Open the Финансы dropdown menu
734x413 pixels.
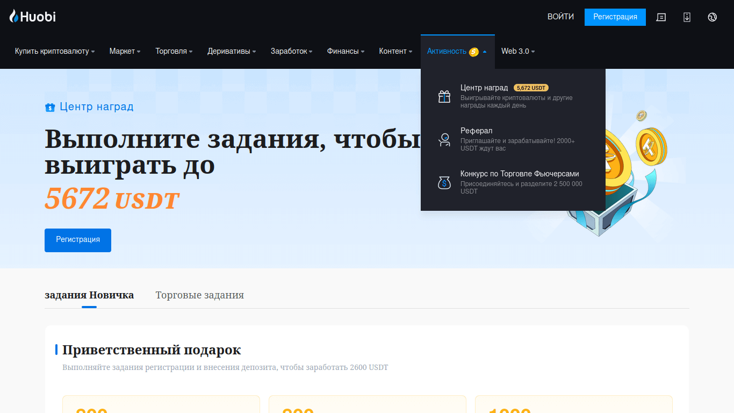coord(346,52)
